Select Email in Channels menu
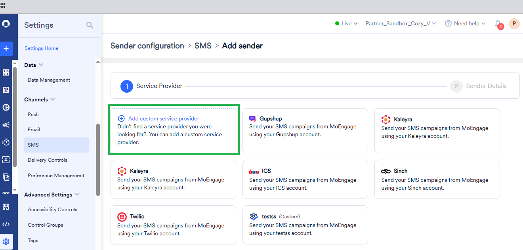 click(34, 130)
